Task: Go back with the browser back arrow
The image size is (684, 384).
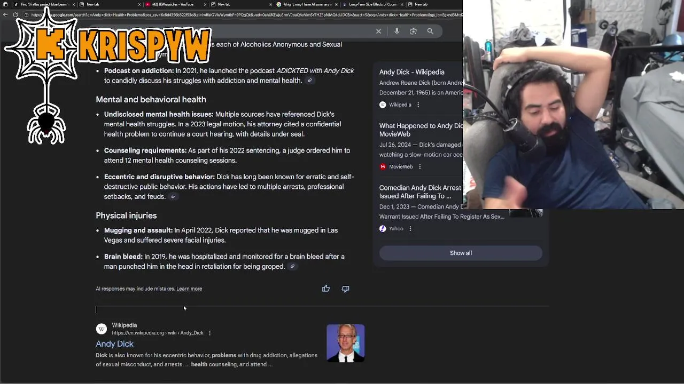Action: 5,15
